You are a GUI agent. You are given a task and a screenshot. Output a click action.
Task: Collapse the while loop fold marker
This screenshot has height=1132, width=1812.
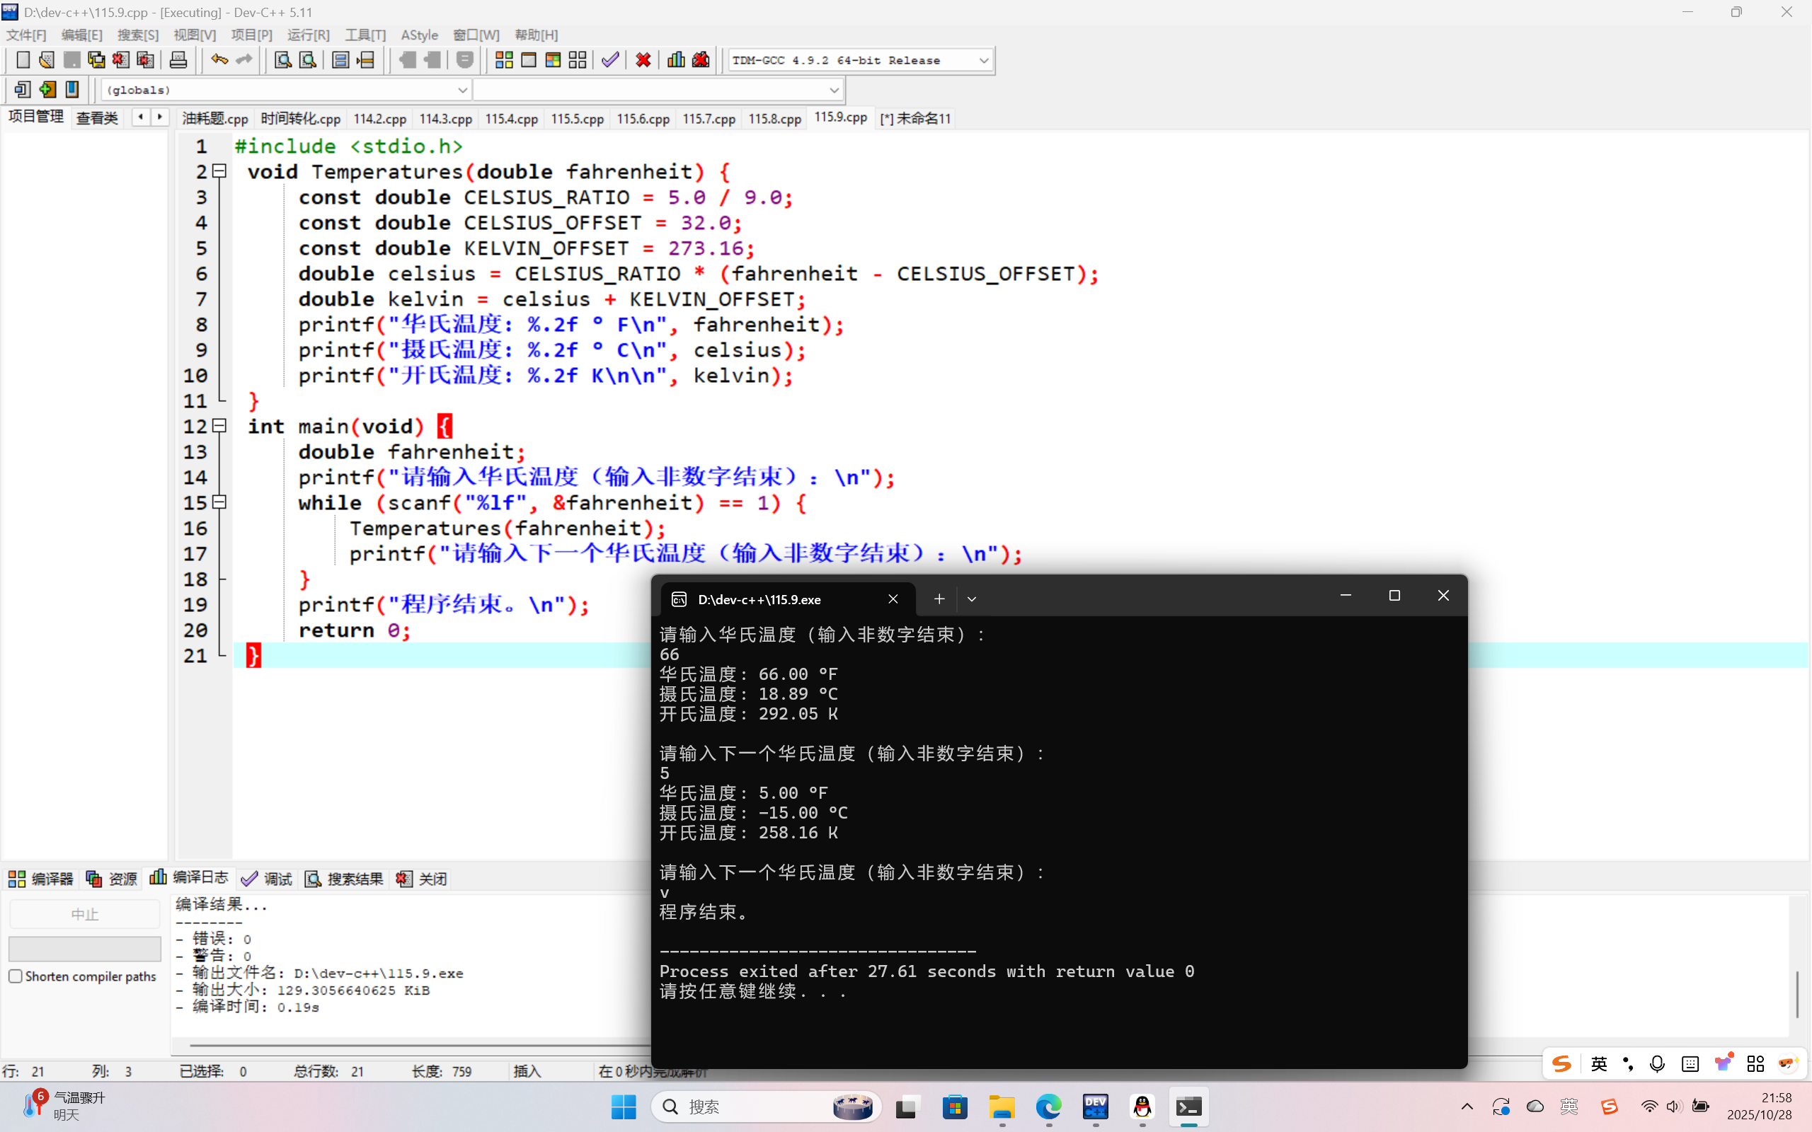click(x=219, y=502)
